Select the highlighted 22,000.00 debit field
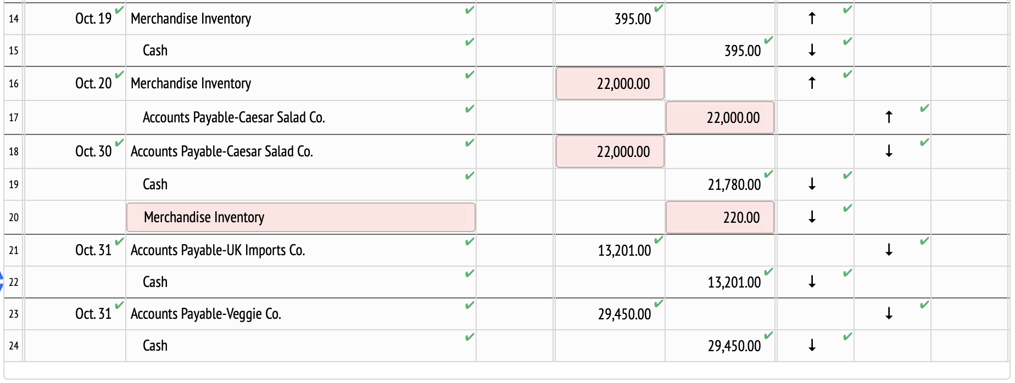1015x383 pixels. coord(610,83)
